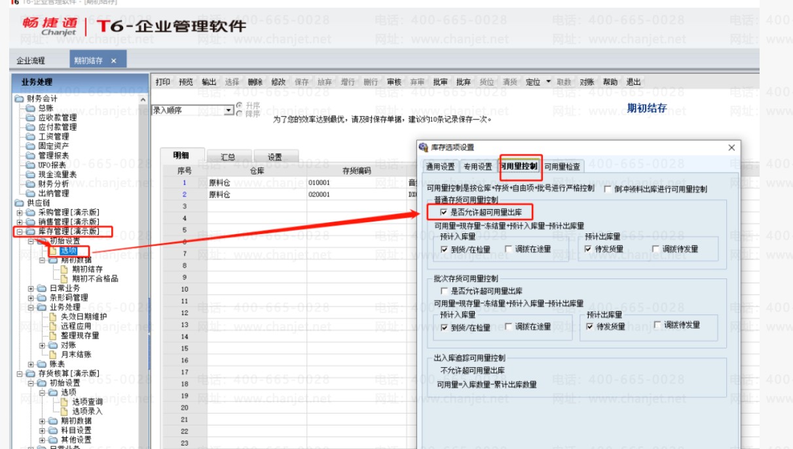Image resolution: width=793 pixels, height=449 pixels.
Task: Select cell 020001 in the 存货编码 column
Action: pos(356,195)
